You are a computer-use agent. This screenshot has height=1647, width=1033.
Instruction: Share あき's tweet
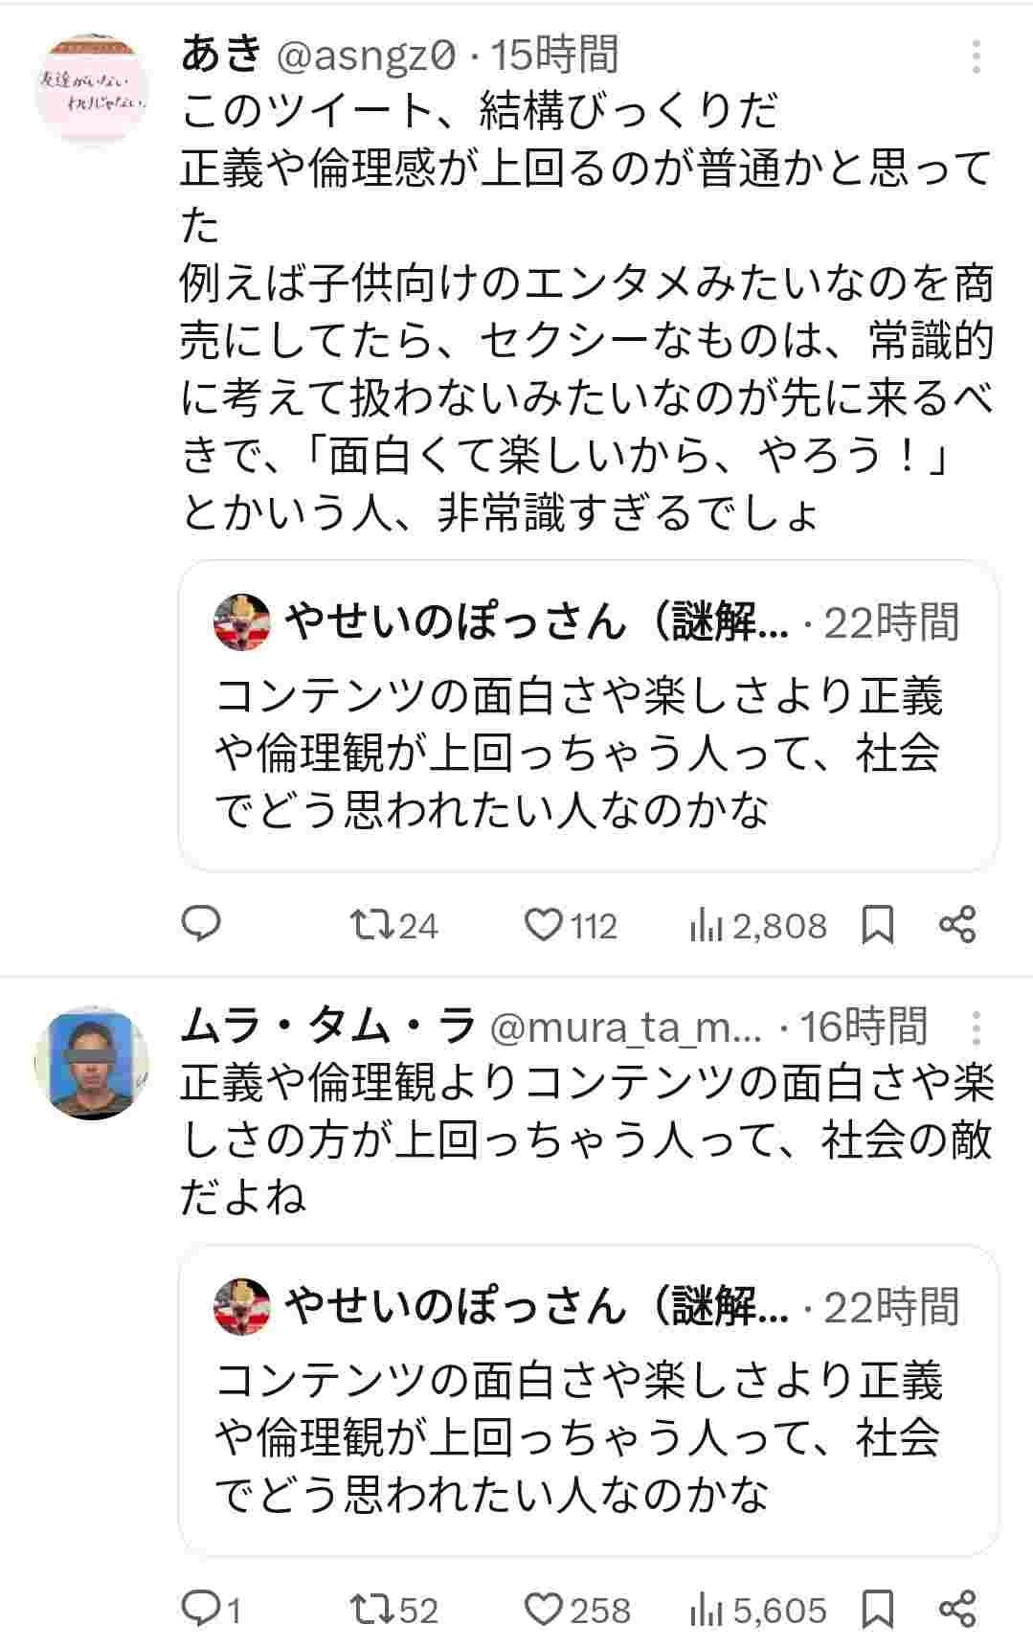(x=957, y=925)
